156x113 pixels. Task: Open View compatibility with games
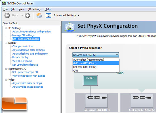[x=29, y=76]
